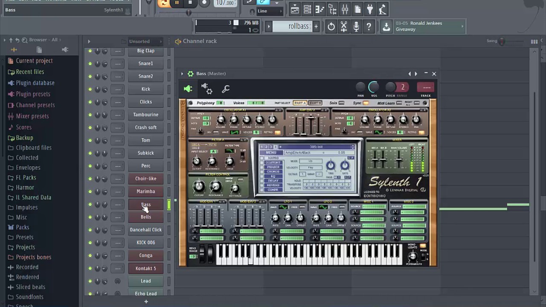
Task: Mute the Big Clap channel
Action: pyautogui.click(x=90, y=51)
